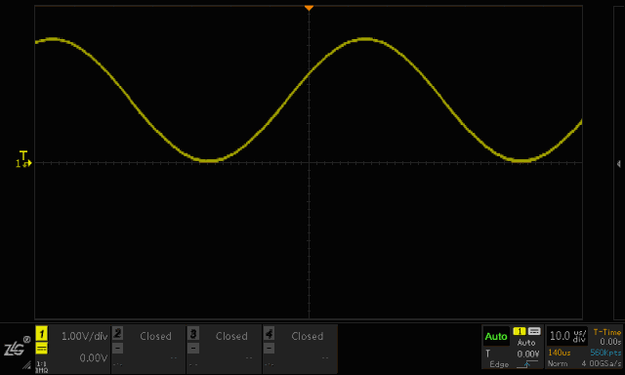Click the orange trigger position marker
625x375 pixels.
[309, 8]
